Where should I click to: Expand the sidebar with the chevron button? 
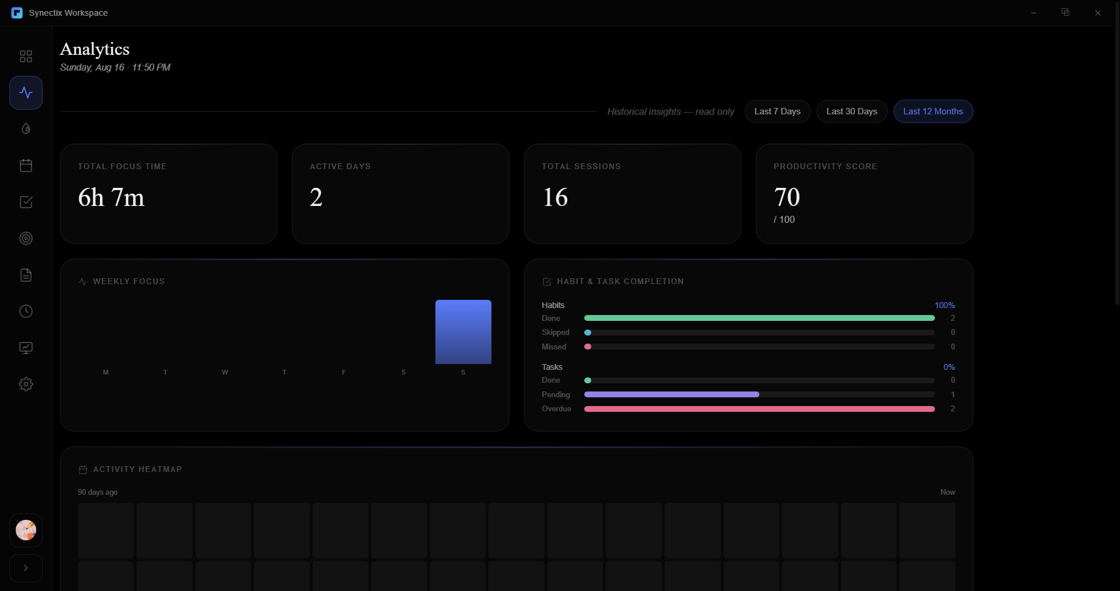(x=26, y=568)
